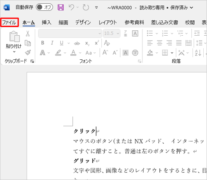Click the Clear All Formatting icon
207x180 pixels.
coord(107,43)
